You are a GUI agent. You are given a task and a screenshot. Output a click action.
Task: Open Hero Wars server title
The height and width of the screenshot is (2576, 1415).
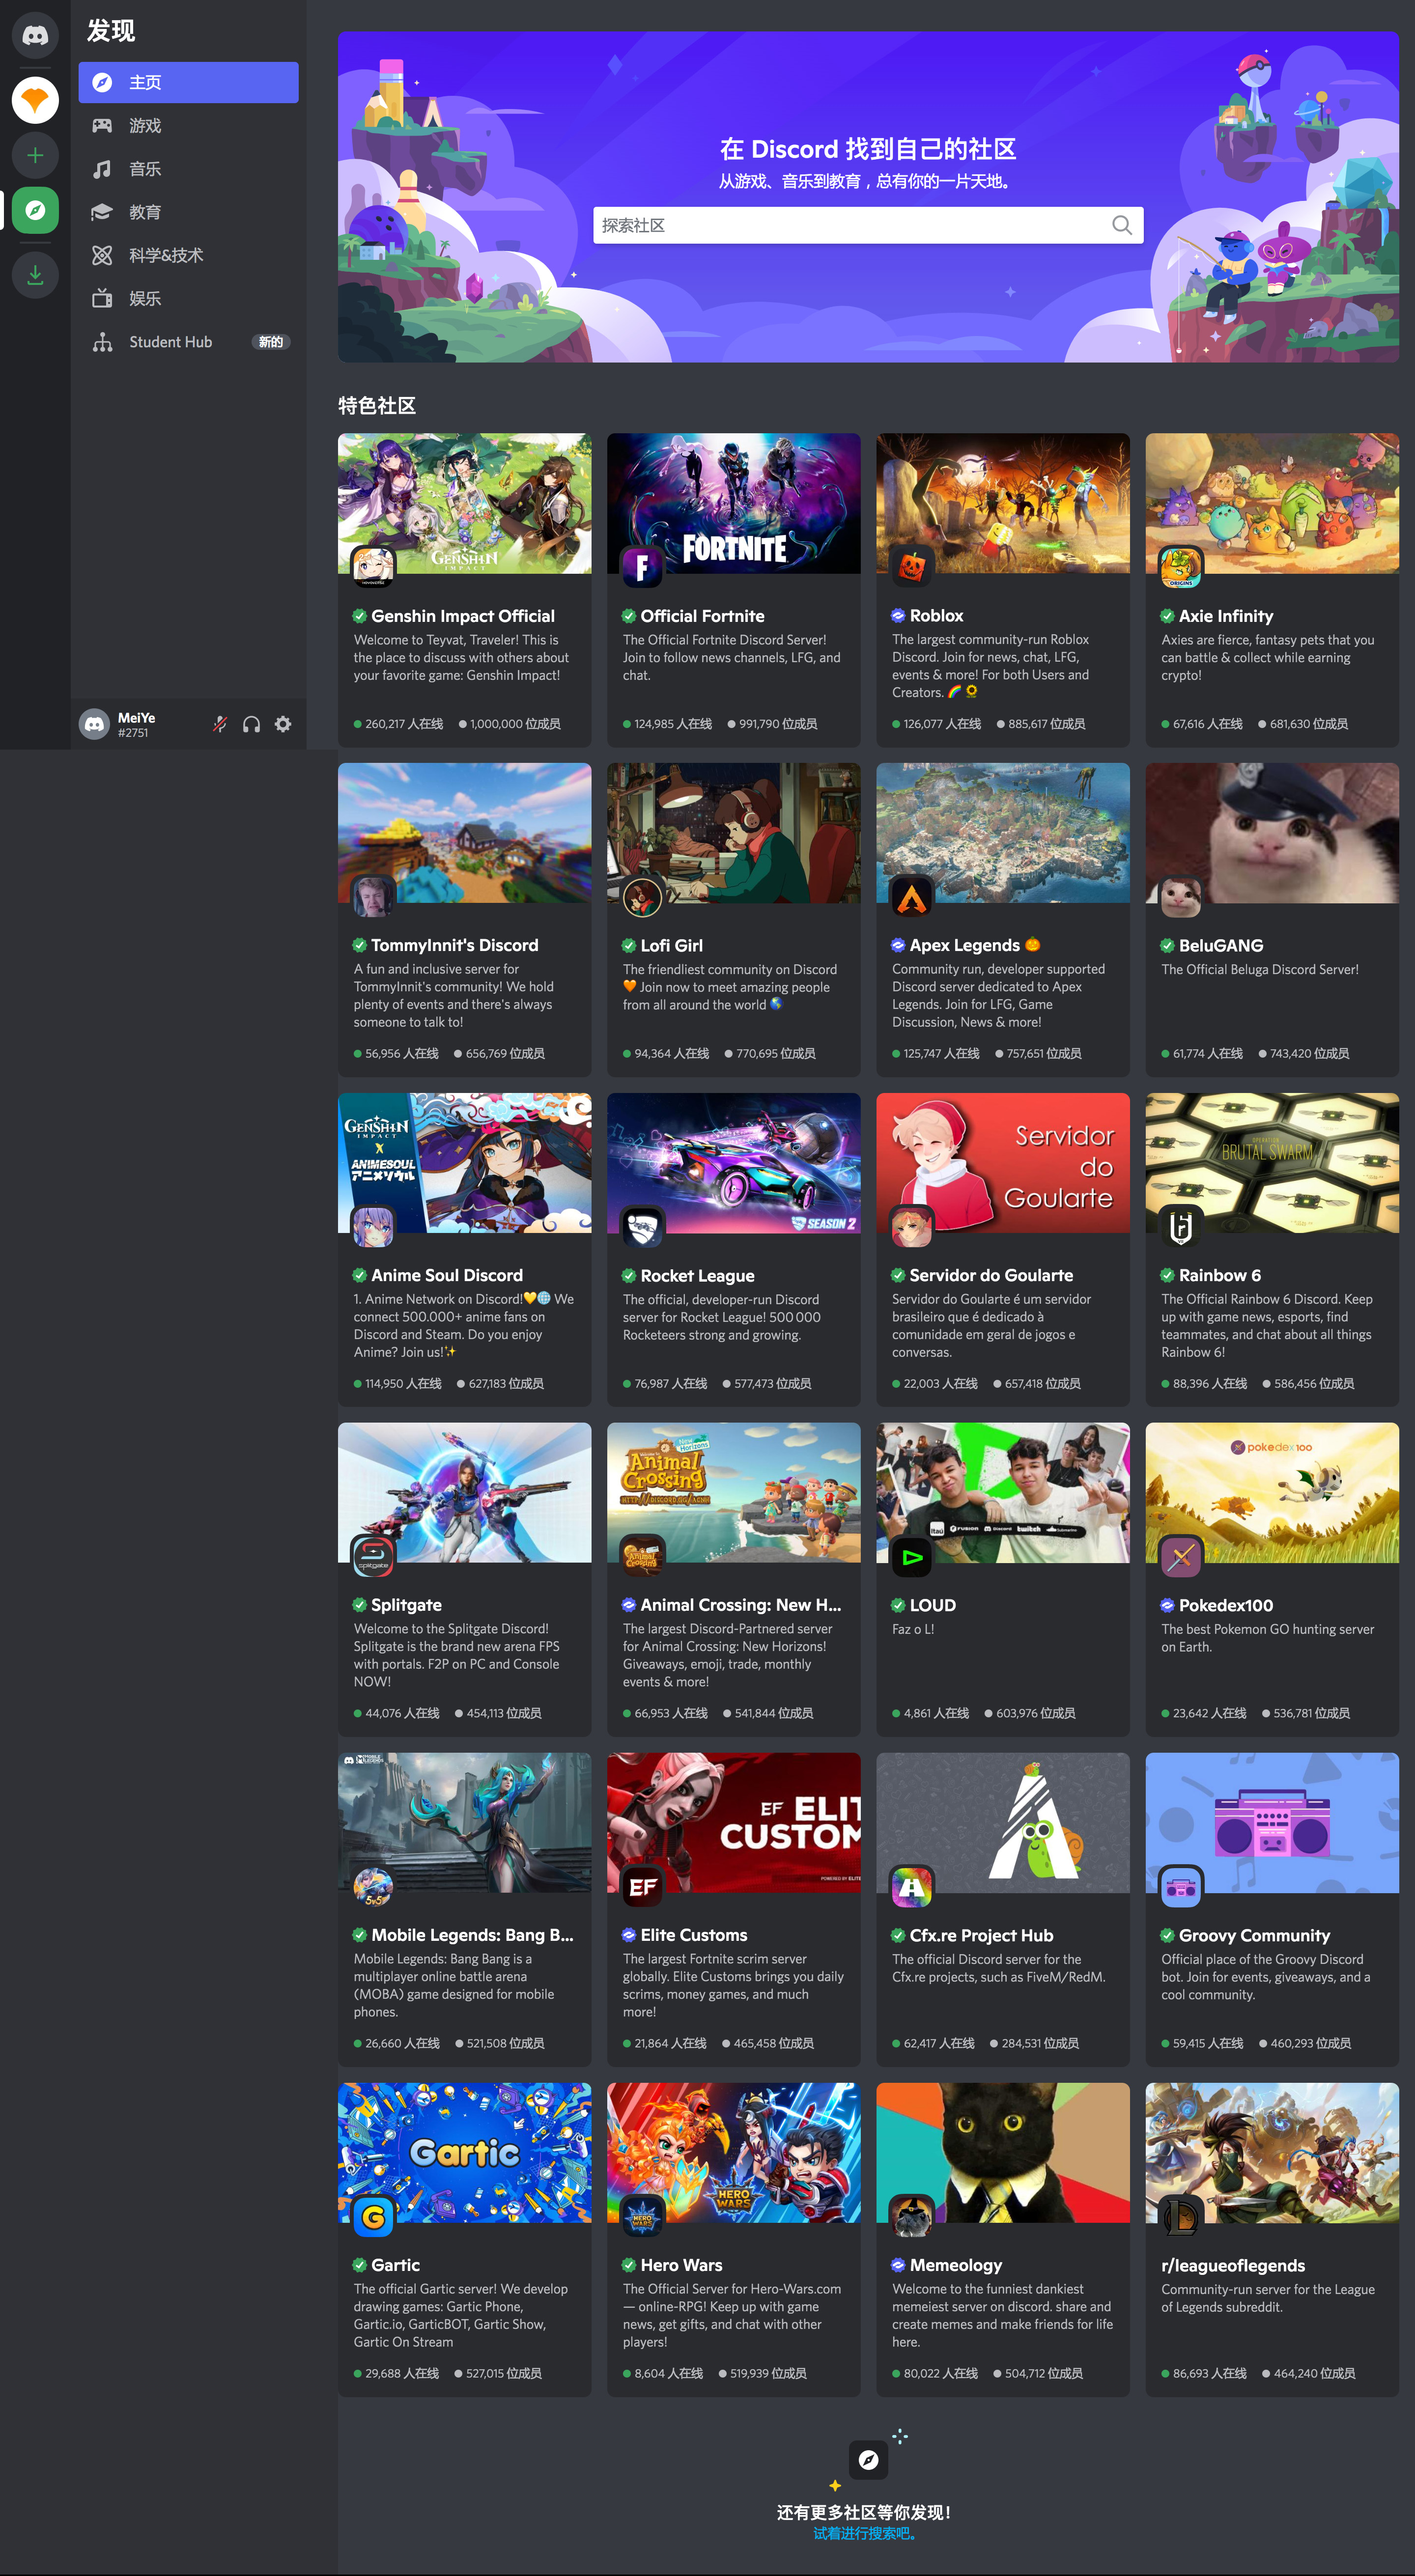[681, 2265]
